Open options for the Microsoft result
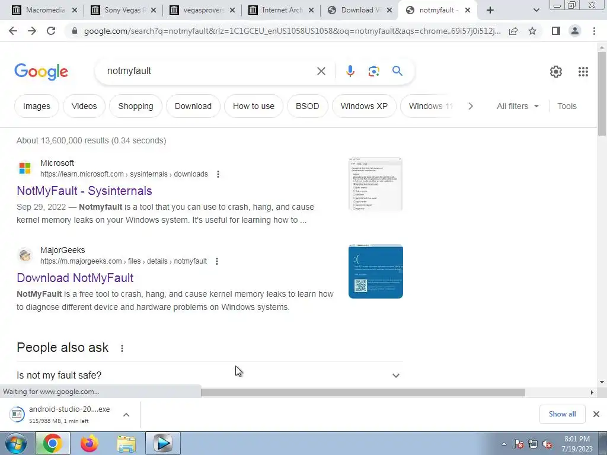 click(x=218, y=174)
